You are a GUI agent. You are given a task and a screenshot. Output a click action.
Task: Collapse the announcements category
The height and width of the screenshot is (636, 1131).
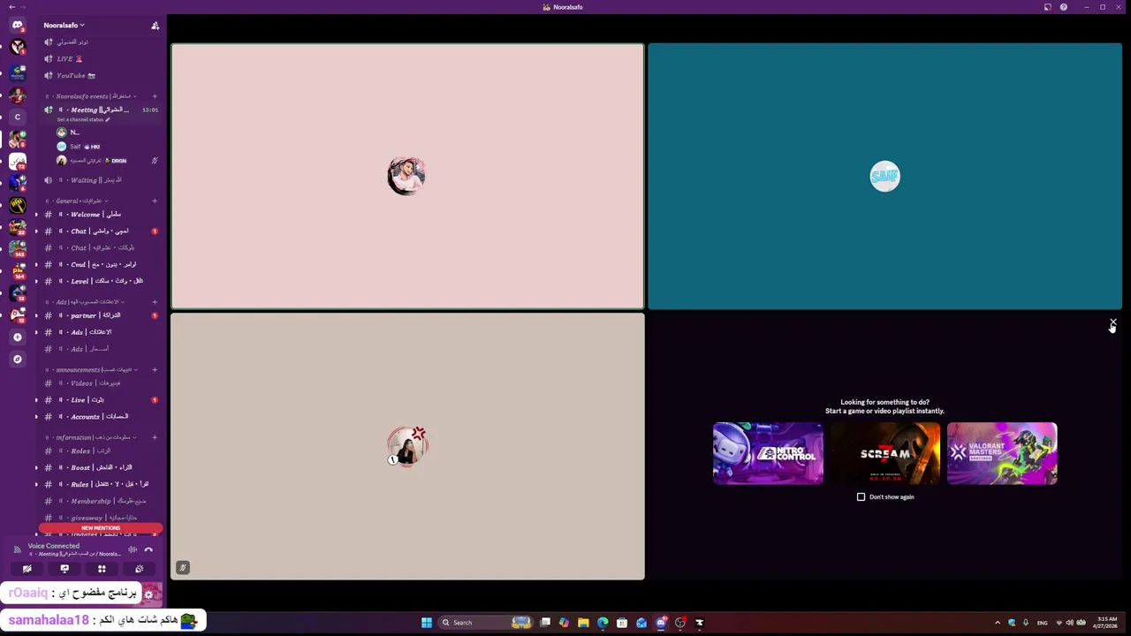(x=90, y=370)
